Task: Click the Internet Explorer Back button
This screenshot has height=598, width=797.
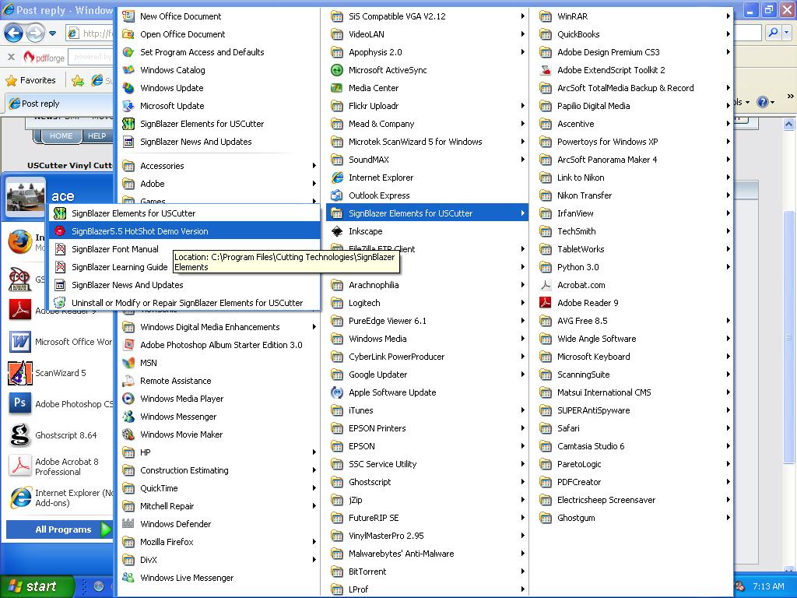Action: pos(14,34)
